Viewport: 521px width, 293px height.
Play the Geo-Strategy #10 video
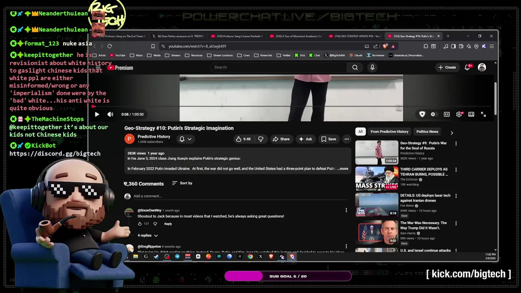[x=97, y=114]
